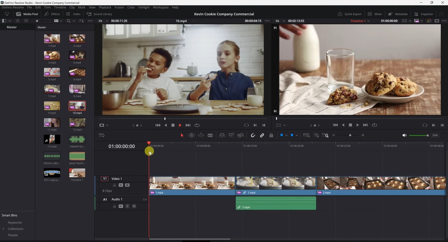Click the timeline zoom out minus button
The height and width of the screenshot is (242, 448).
coord(334,135)
